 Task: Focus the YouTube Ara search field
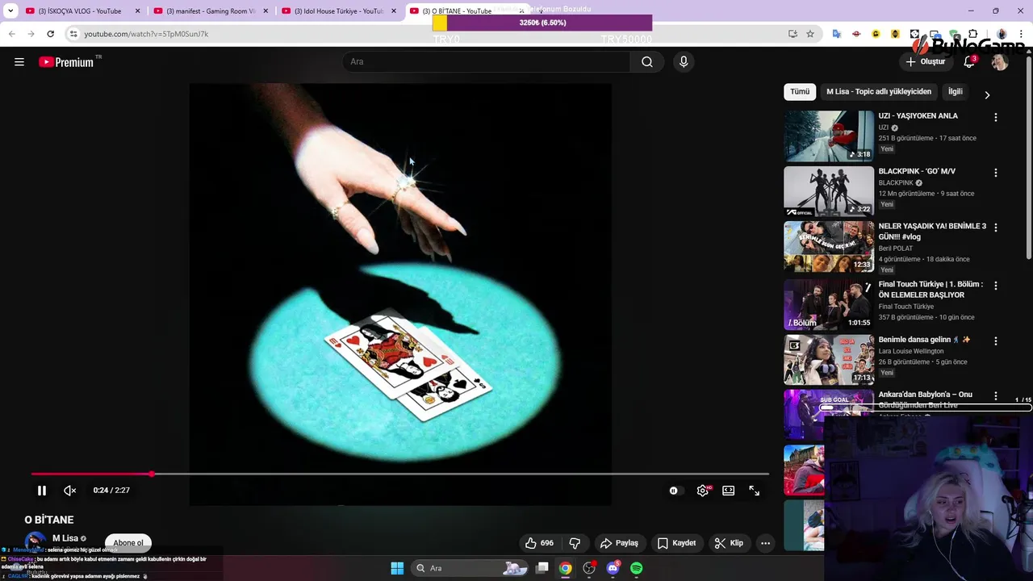487,61
